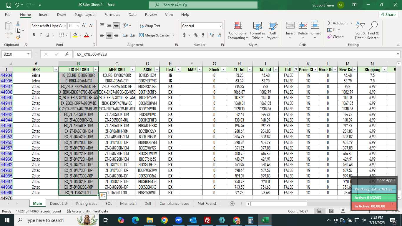402x226 pixels.
Task: Open Format as Table gallery
Action: click(257, 31)
